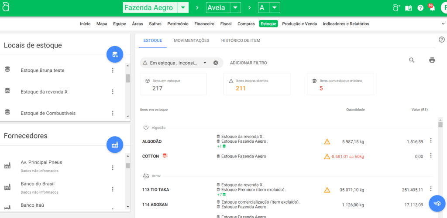Click the add stock location blue button
The image size is (447, 218).
click(x=115, y=54)
